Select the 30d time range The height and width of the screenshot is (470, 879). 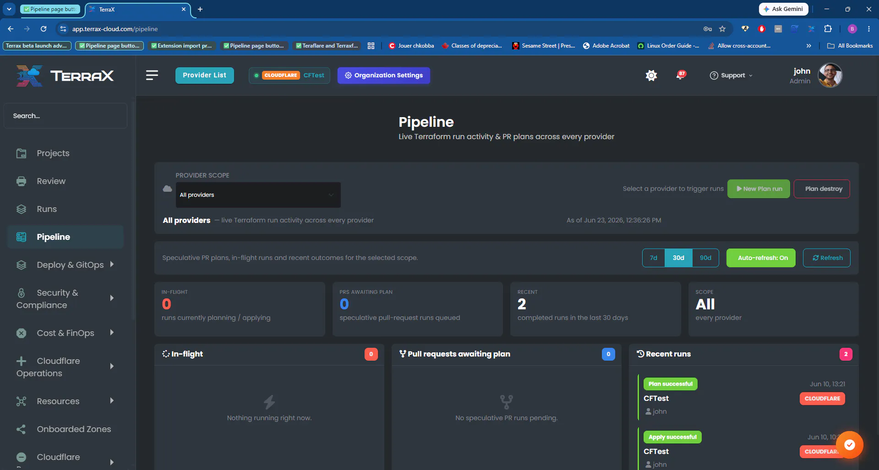(x=678, y=258)
